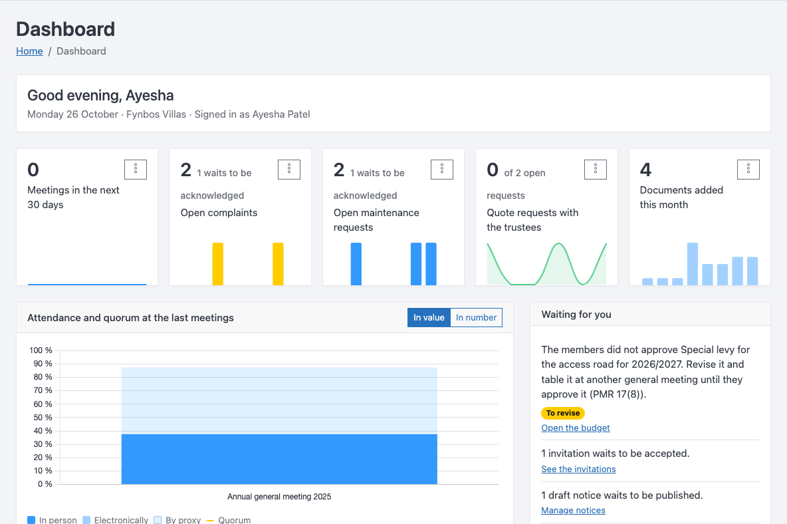Open options menu on Meetings card
The height and width of the screenshot is (524, 787).
click(x=136, y=170)
